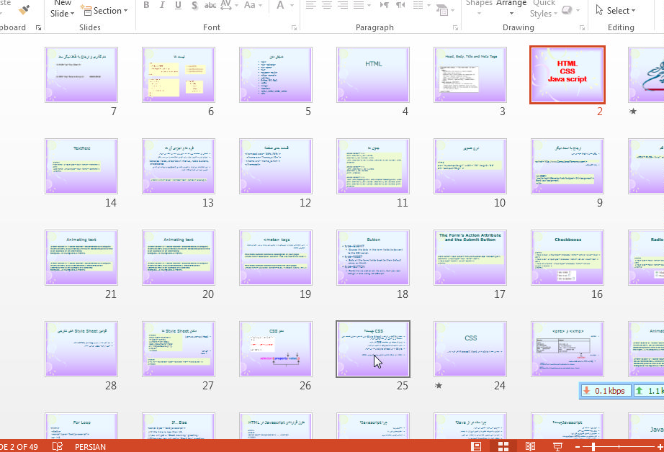
Task: Expand the New Slide dropdown
Action: [x=62, y=13]
